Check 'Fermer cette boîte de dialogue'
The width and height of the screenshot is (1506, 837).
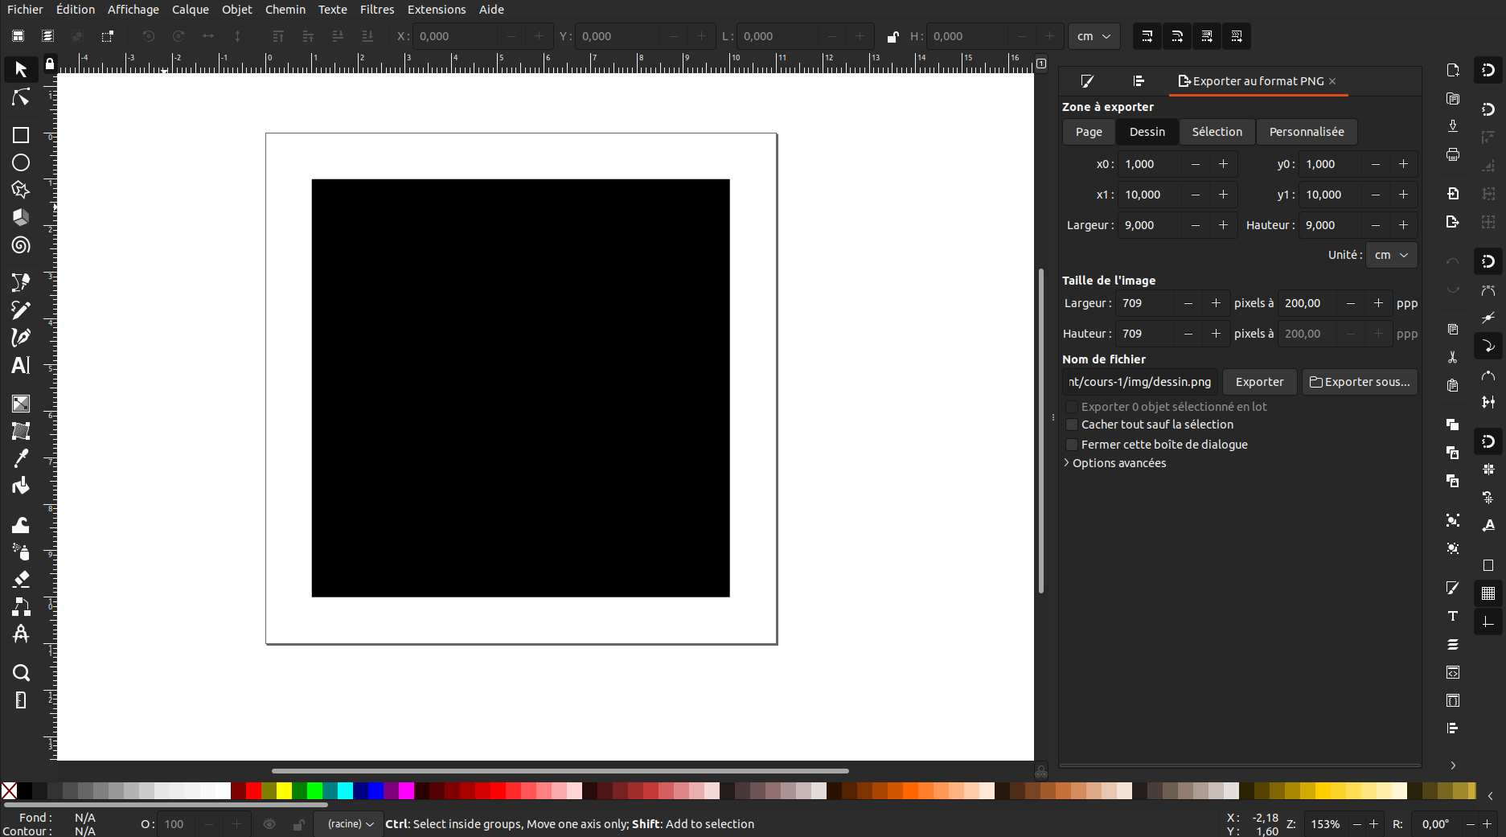[1072, 445]
